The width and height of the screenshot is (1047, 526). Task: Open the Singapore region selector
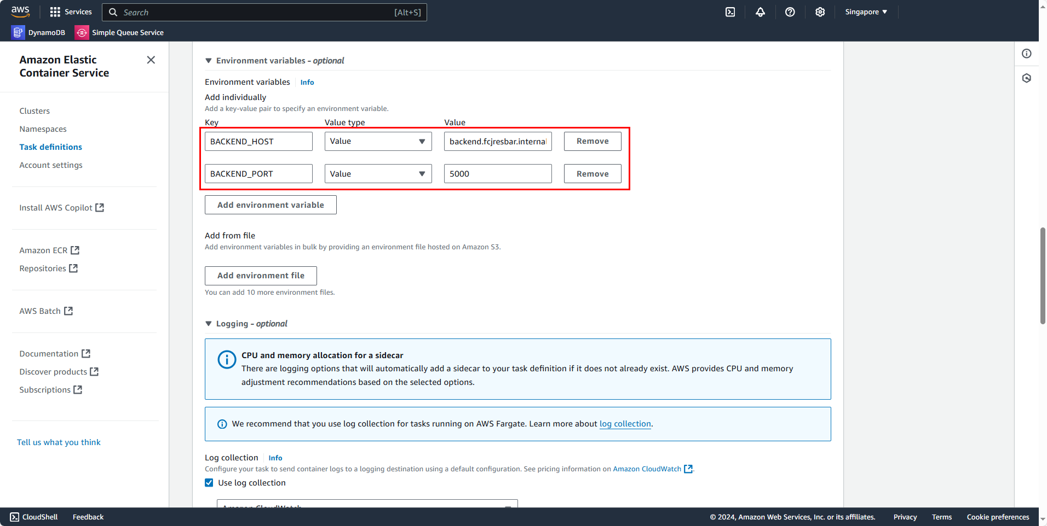coord(866,12)
